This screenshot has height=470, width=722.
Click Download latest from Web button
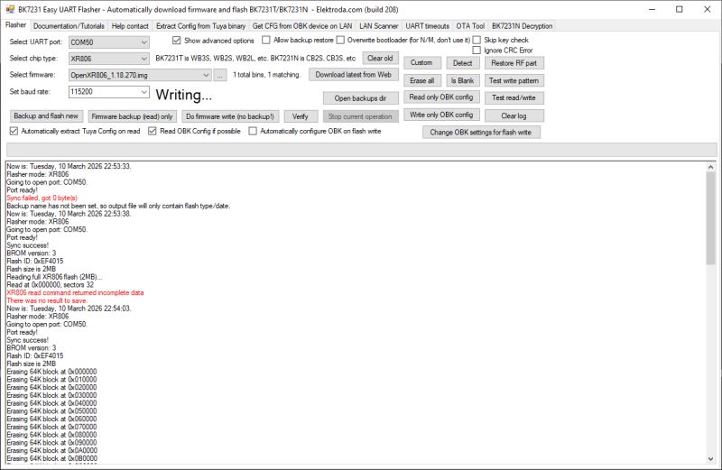(x=353, y=75)
